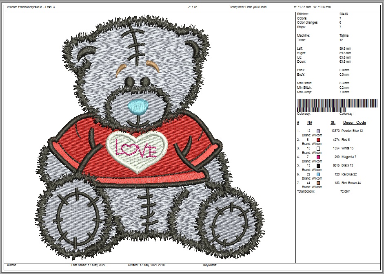
Task: Click the 'Descr _Code' column header
Action: point(355,123)
